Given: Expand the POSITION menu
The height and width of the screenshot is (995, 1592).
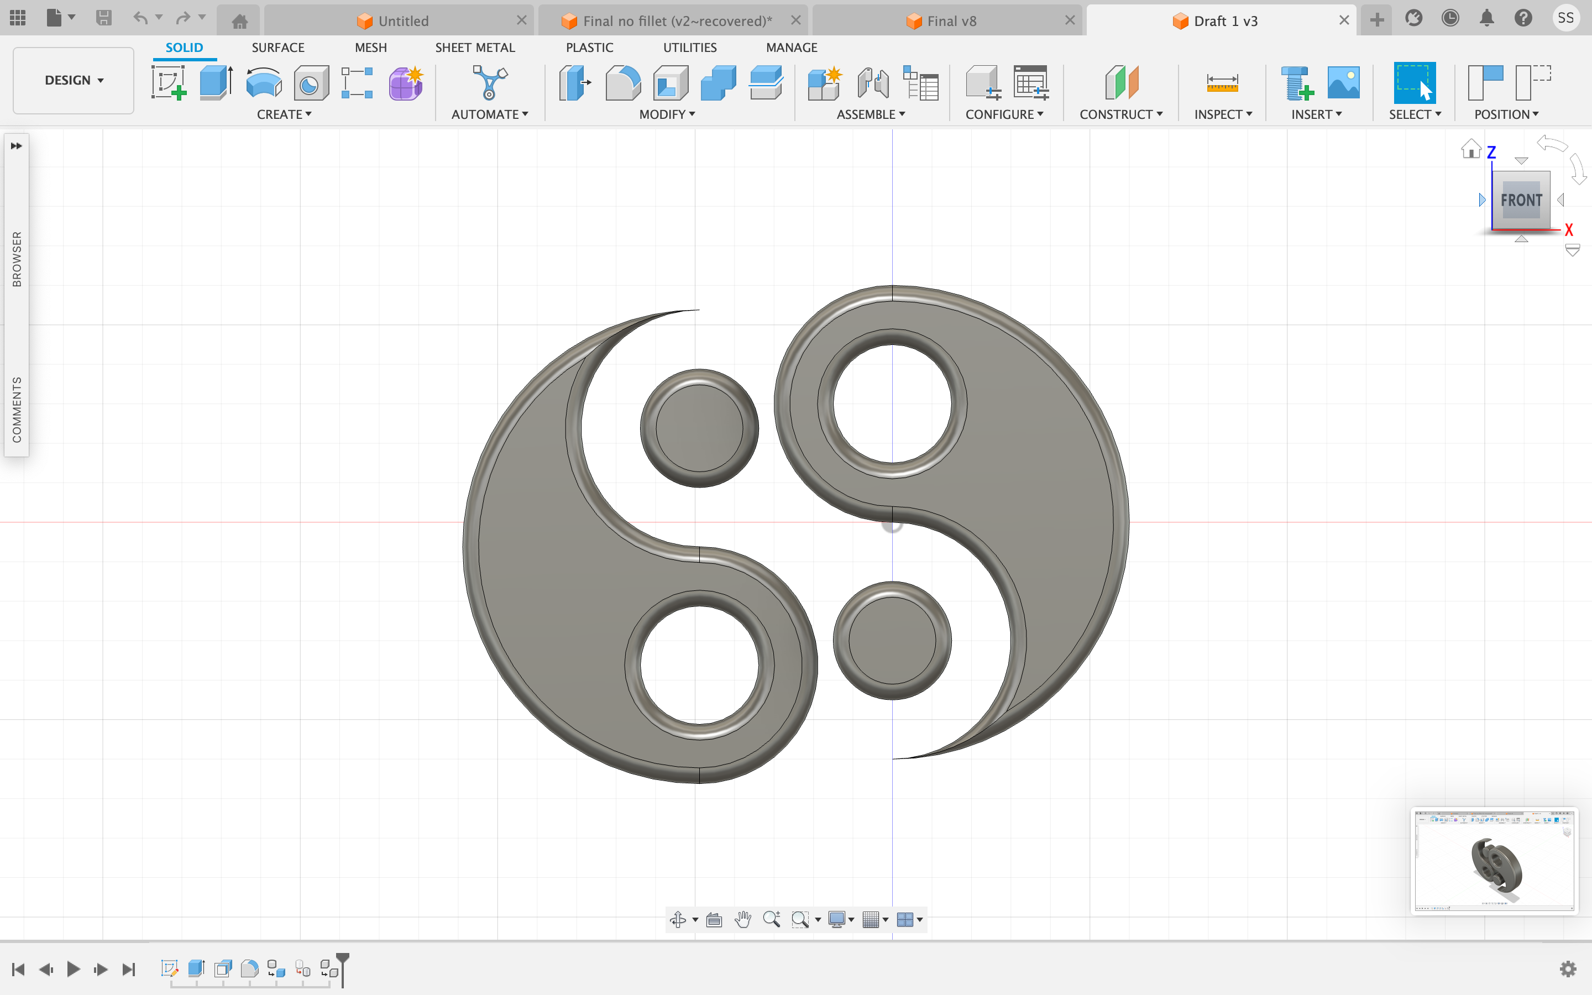Looking at the screenshot, I should 1506,114.
